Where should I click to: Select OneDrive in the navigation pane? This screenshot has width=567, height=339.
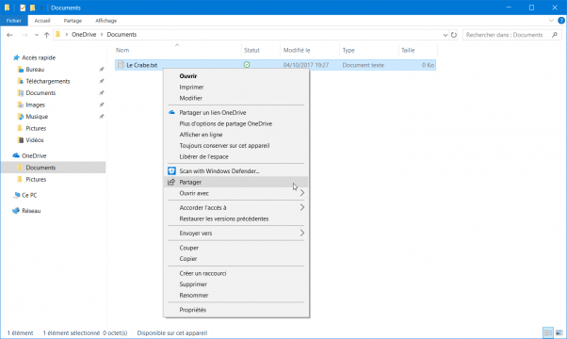pos(34,155)
